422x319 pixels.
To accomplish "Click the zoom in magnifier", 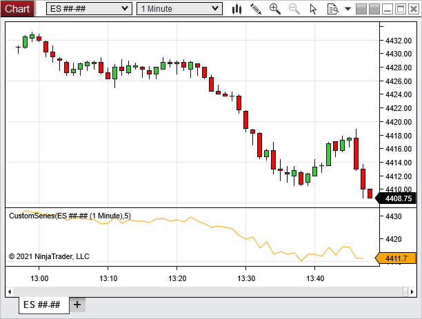I will tap(275, 9).
